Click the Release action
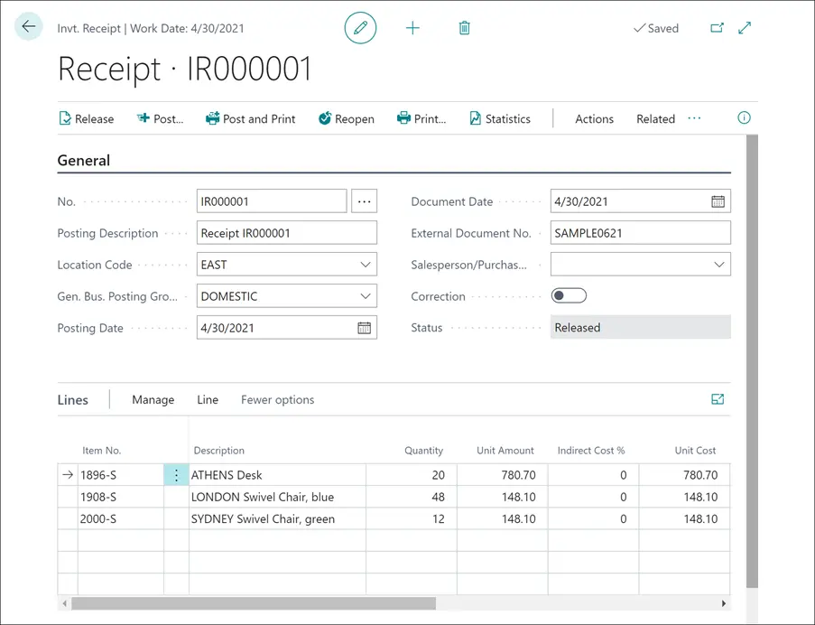 (x=87, y=119)
